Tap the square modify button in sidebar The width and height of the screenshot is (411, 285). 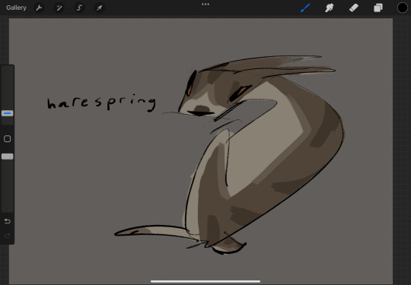[x=8, y=139]
